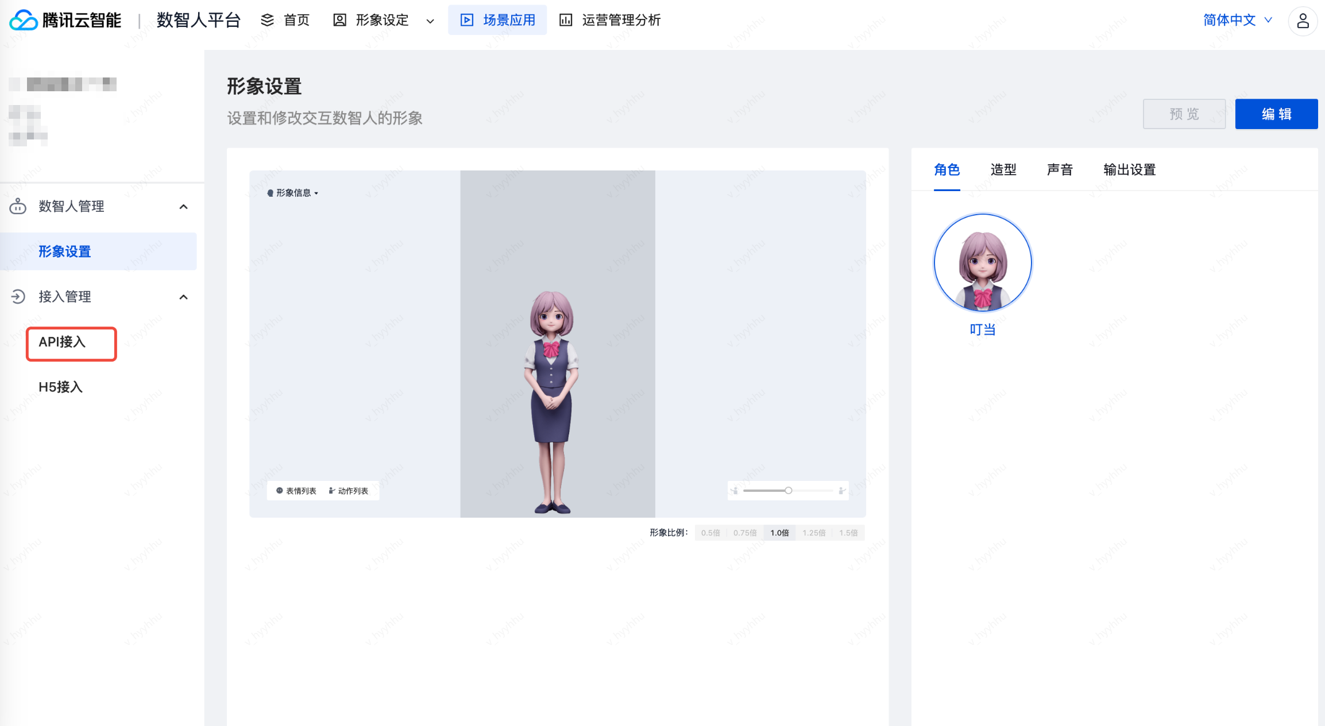Click the zoom-in figure icon by slider
The width and height of the screenshot is (1325, 726).
click(x=841, y=491)
